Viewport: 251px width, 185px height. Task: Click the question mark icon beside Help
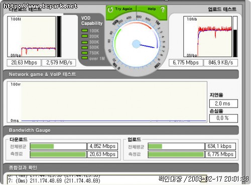[163, 9]
